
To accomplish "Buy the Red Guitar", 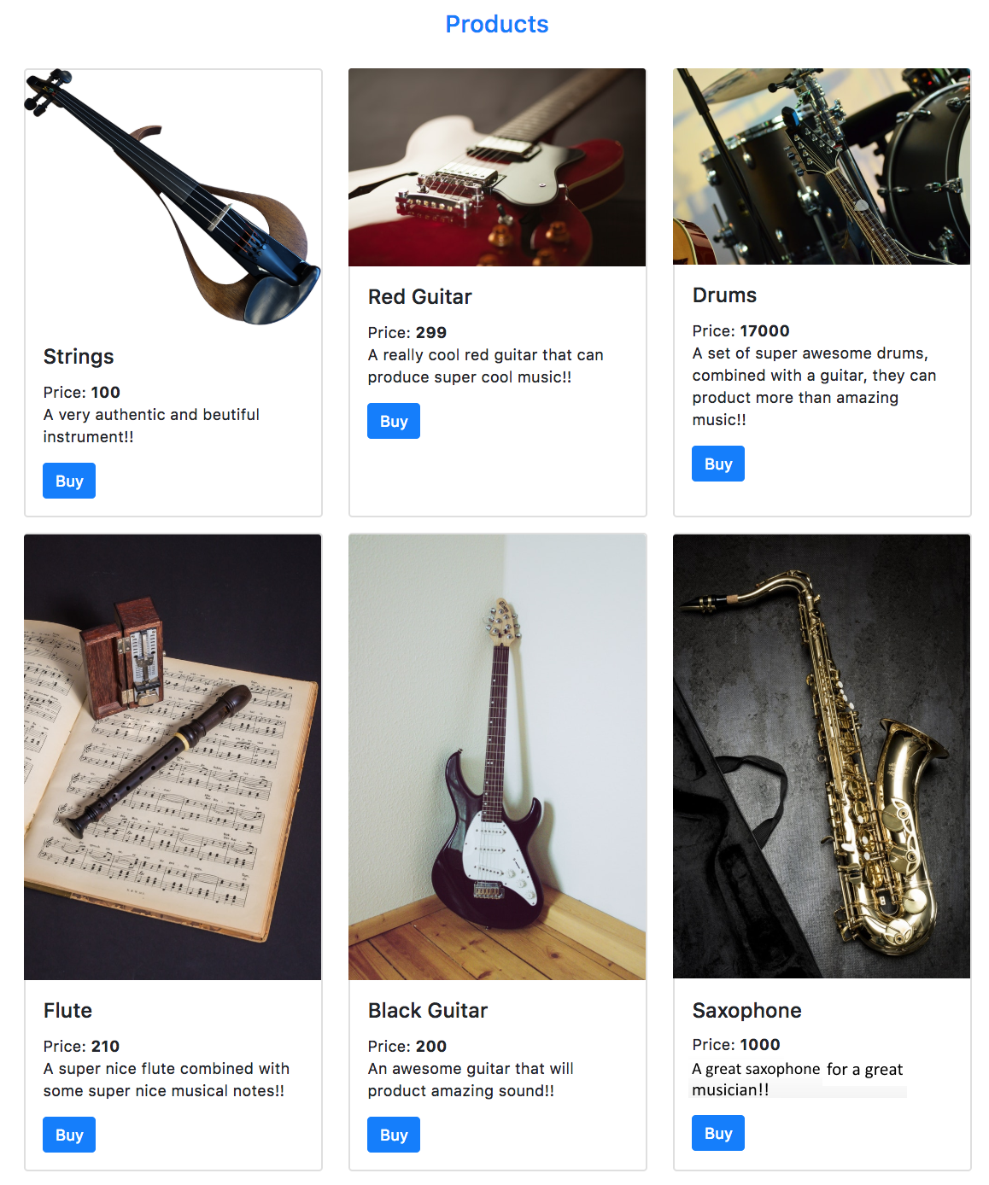I will (x=394, y=421).
